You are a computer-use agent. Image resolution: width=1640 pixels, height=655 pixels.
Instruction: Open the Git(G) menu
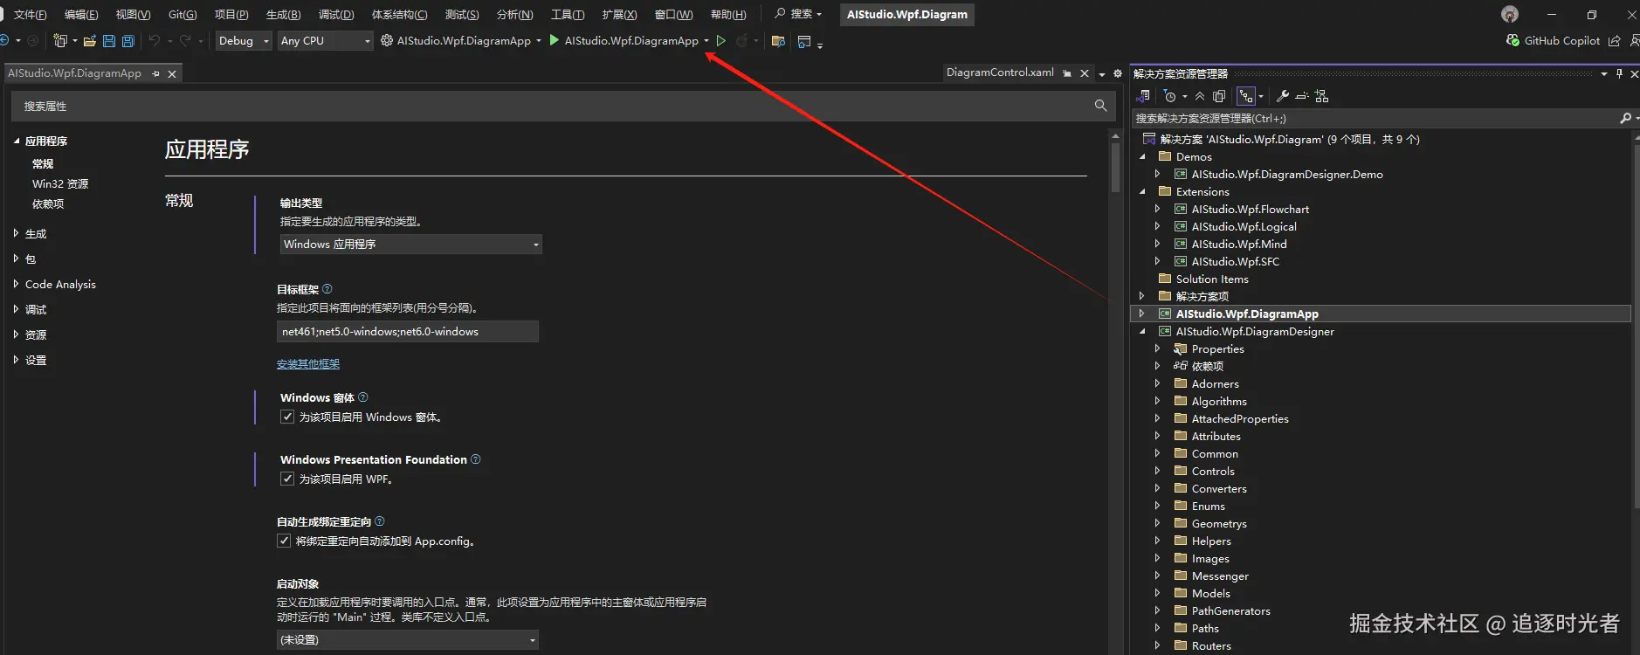(x=183, y=15)
